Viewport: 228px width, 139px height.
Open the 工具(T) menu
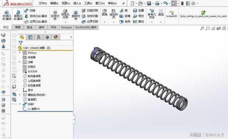point(88,3)
